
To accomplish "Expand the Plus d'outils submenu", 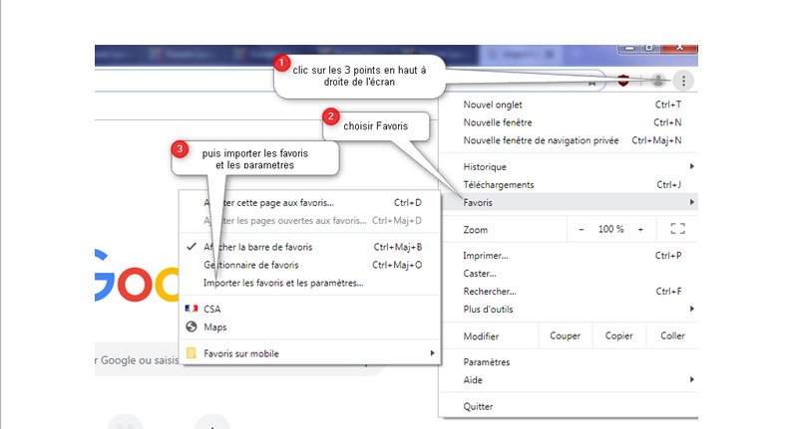I will tap(691, 309).
